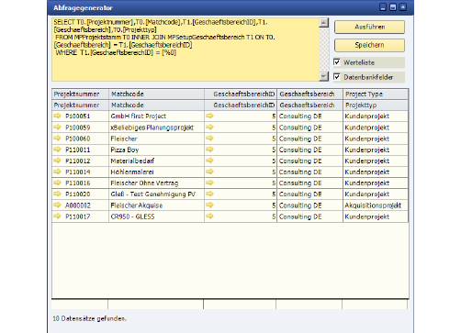Follow GeschaeftsbereichID arrow in Fleischer Akquise row
Viewport: 461px width, 333px height.
pyautogui.click(x=209, y=205)
